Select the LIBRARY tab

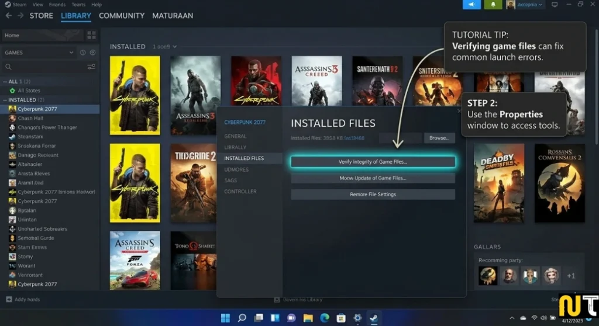tap(76, 16)
